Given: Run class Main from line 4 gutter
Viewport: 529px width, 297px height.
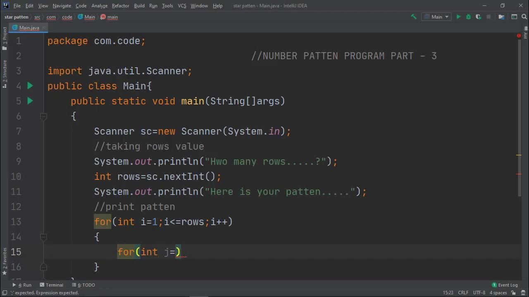Looking at the screenshot, I should [30, 86].
